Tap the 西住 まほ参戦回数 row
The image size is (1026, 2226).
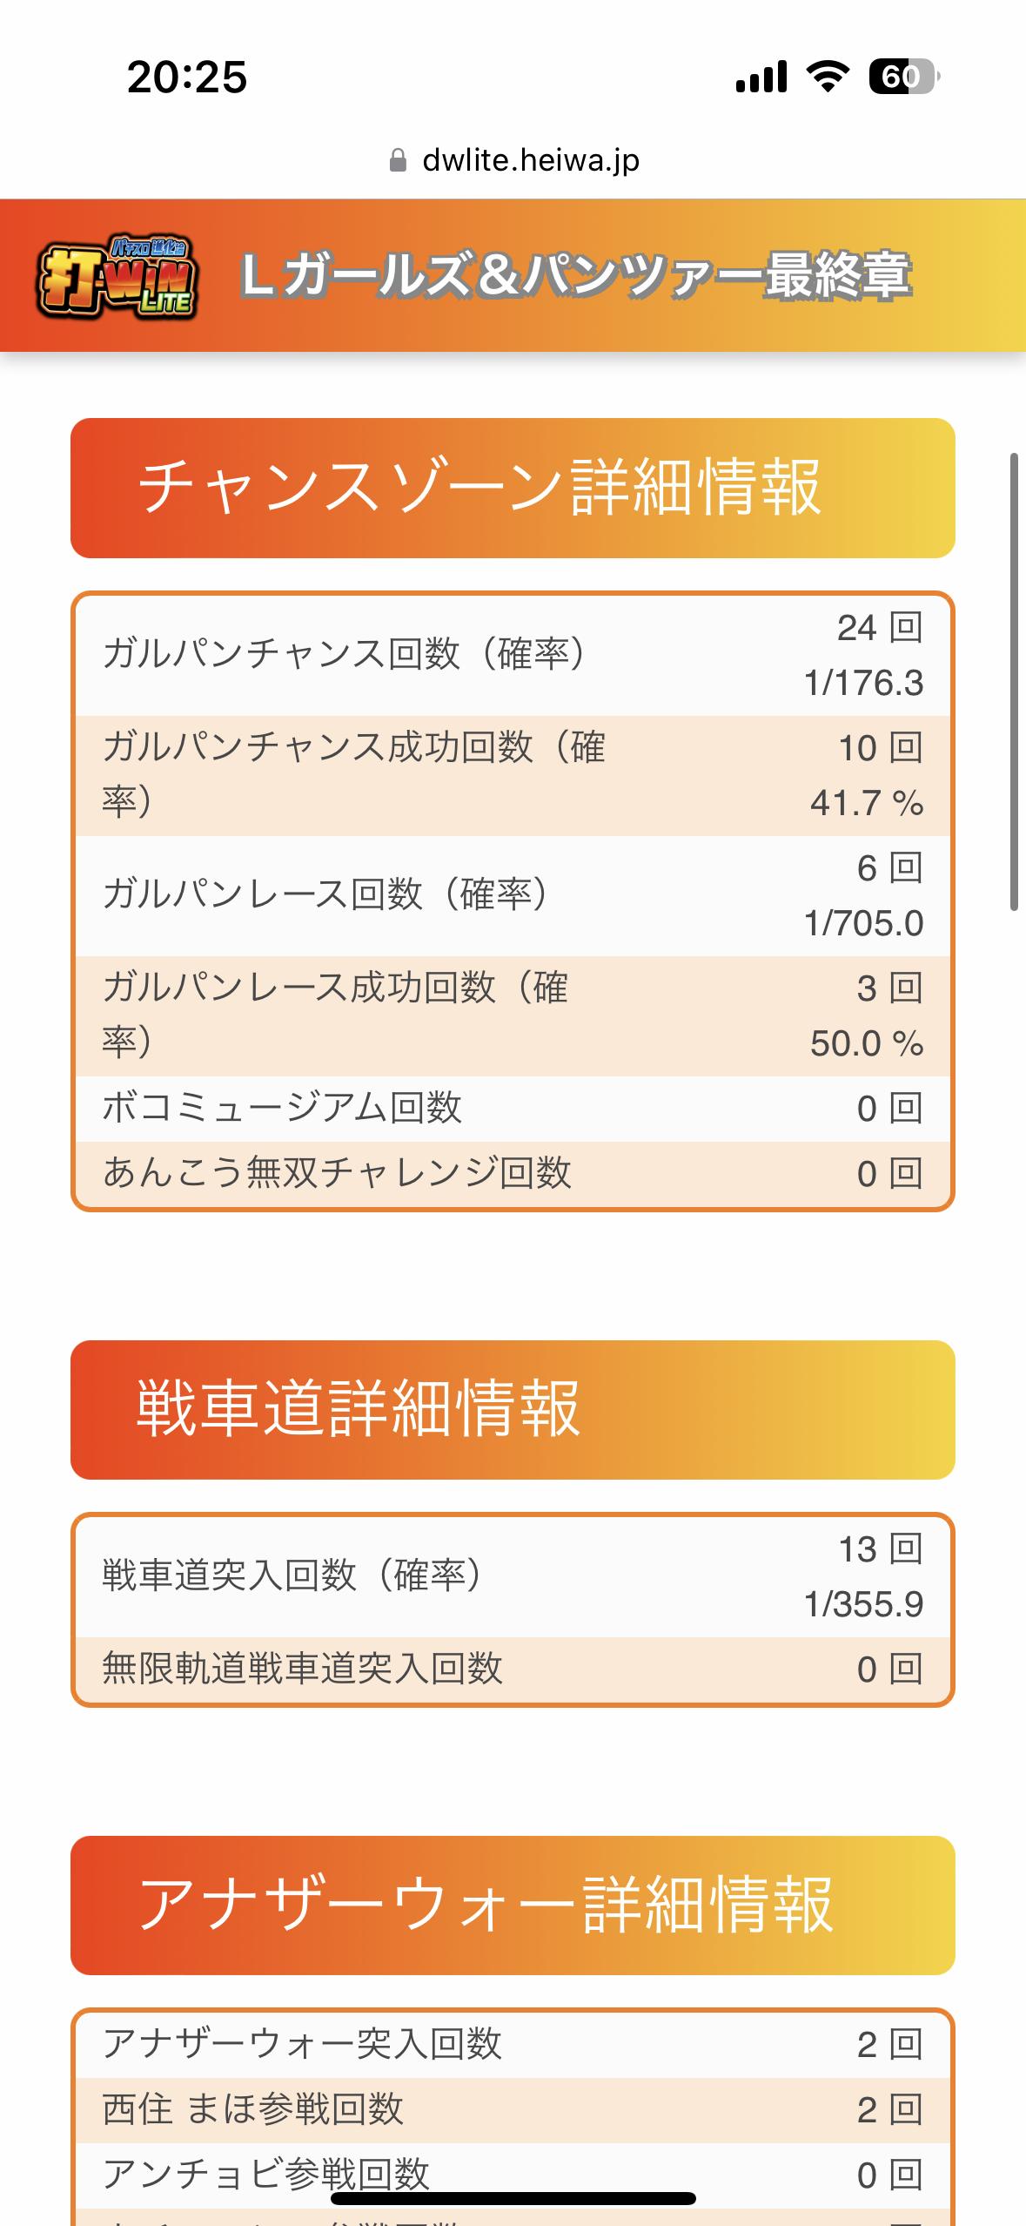(x=513, y=2110)
